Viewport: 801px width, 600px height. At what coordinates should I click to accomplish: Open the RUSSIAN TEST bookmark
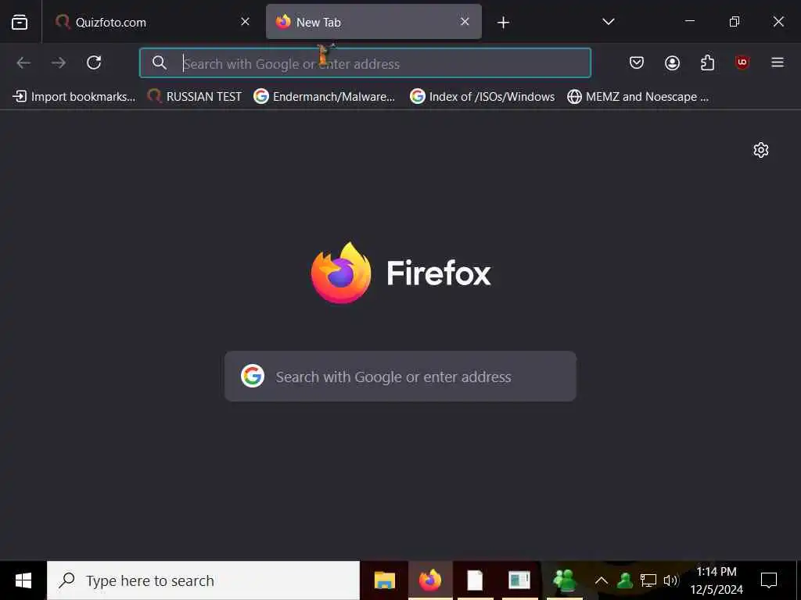tap(194, 96)
